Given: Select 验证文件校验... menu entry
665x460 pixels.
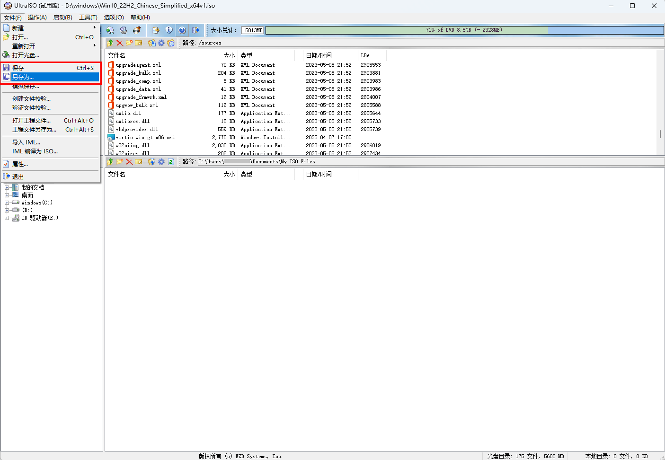Looking at the screenshot, I should (x=50, y=107).
